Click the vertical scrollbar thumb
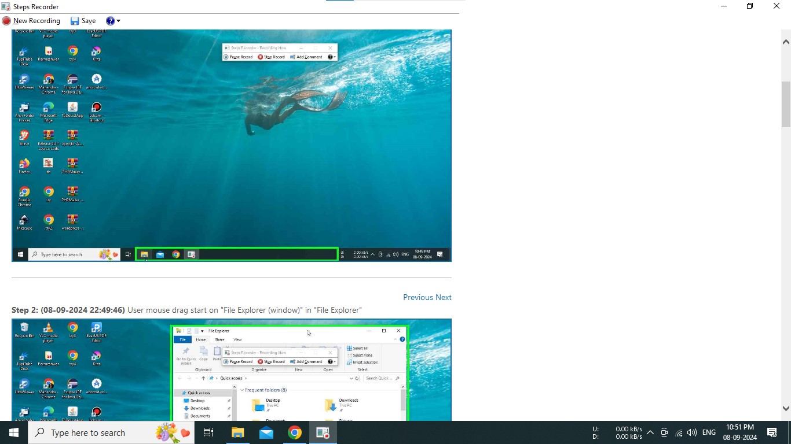The width and height of the screenshot is (791, 444). [786, 104]
